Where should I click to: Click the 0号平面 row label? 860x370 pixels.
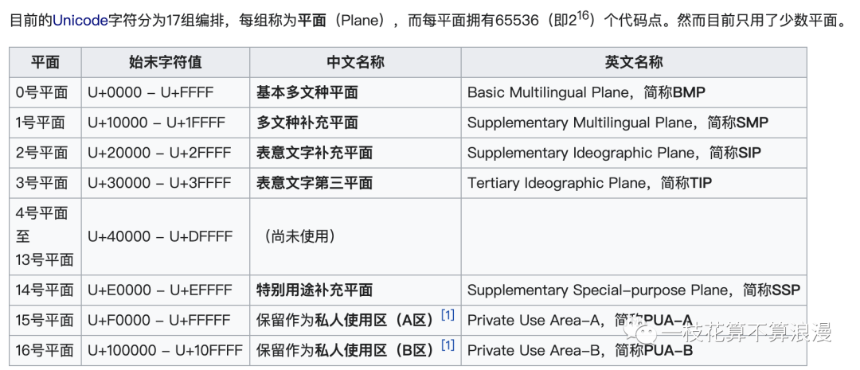(45, 92)
